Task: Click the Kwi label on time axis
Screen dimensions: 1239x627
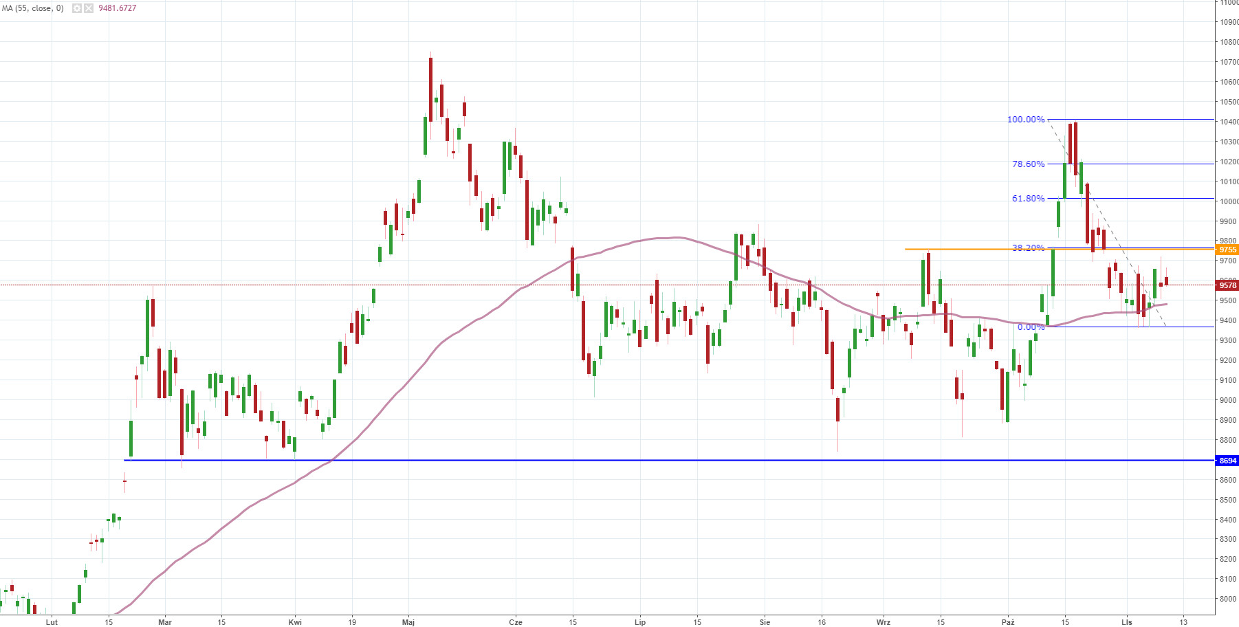Action: click(295, 622)
